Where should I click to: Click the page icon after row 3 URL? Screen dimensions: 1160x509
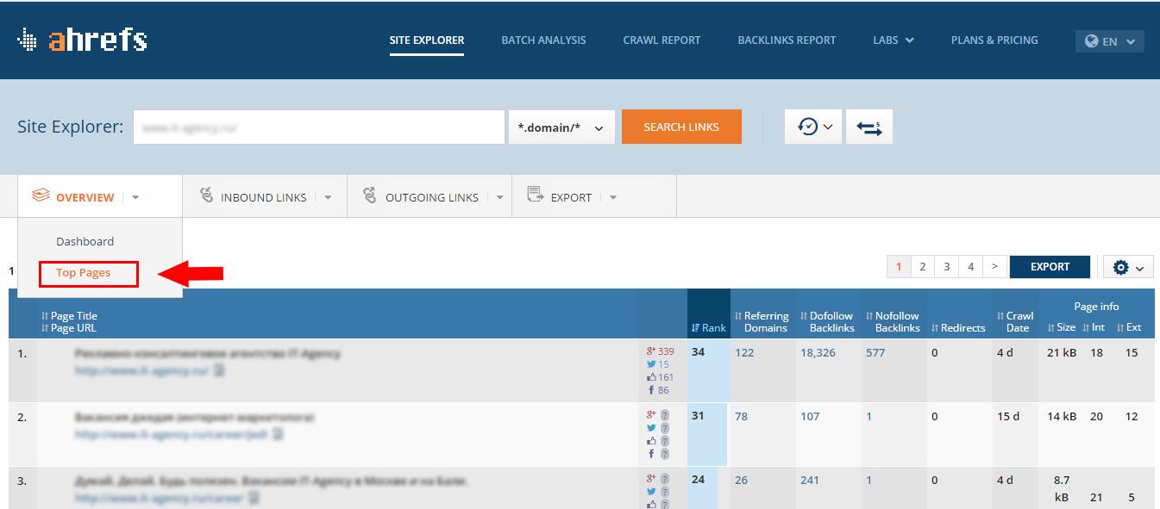(254, 498)
